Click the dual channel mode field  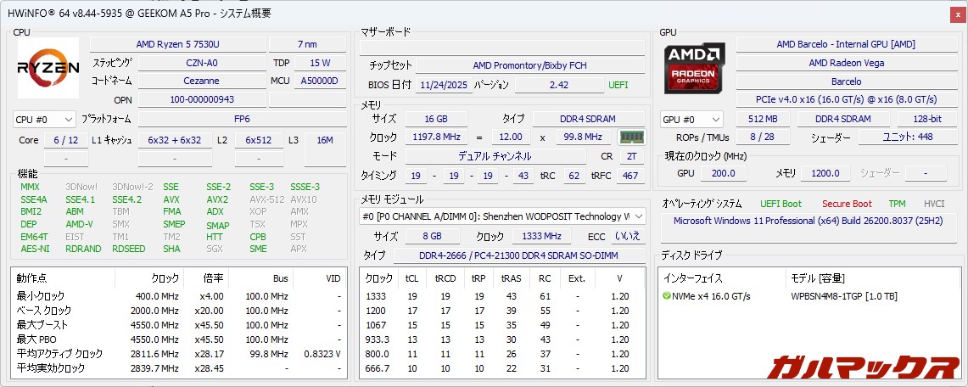495,157
